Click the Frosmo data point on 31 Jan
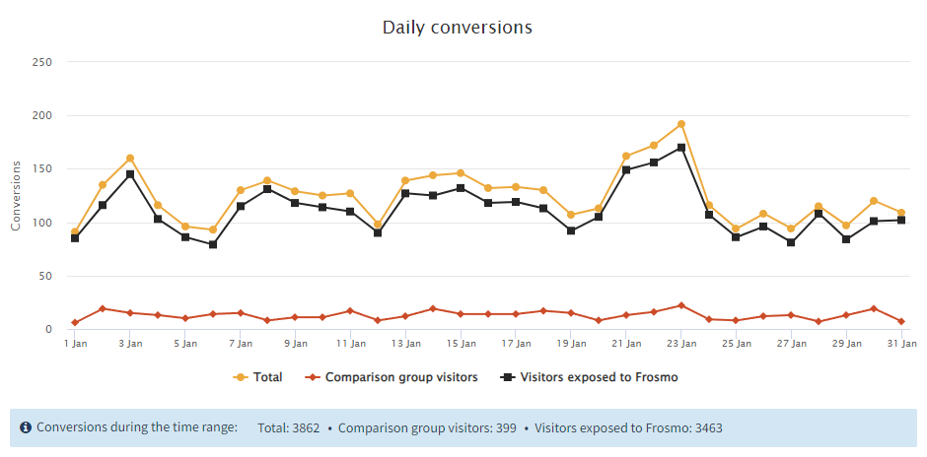This screenshot has width=927, height=457. click(x=901, y=221)
